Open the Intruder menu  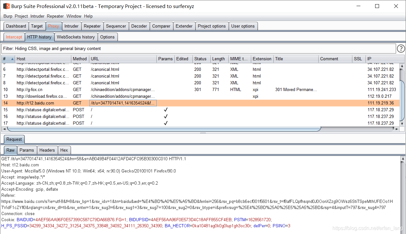coord(37,16)
